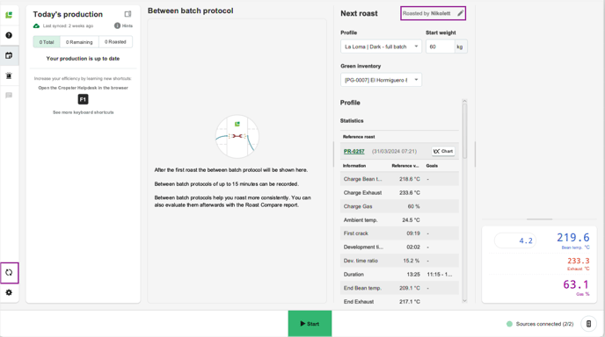
Task: Select the production schedule calendar icon
Action: (x=9, y=55)
